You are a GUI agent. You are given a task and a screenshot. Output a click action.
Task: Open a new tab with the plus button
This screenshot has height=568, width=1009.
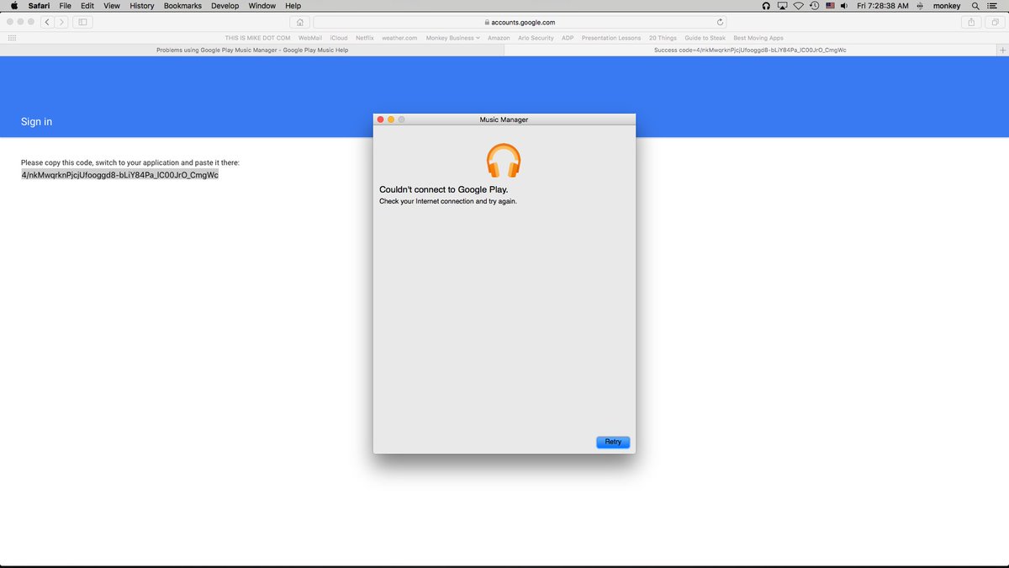point(1001,50)
